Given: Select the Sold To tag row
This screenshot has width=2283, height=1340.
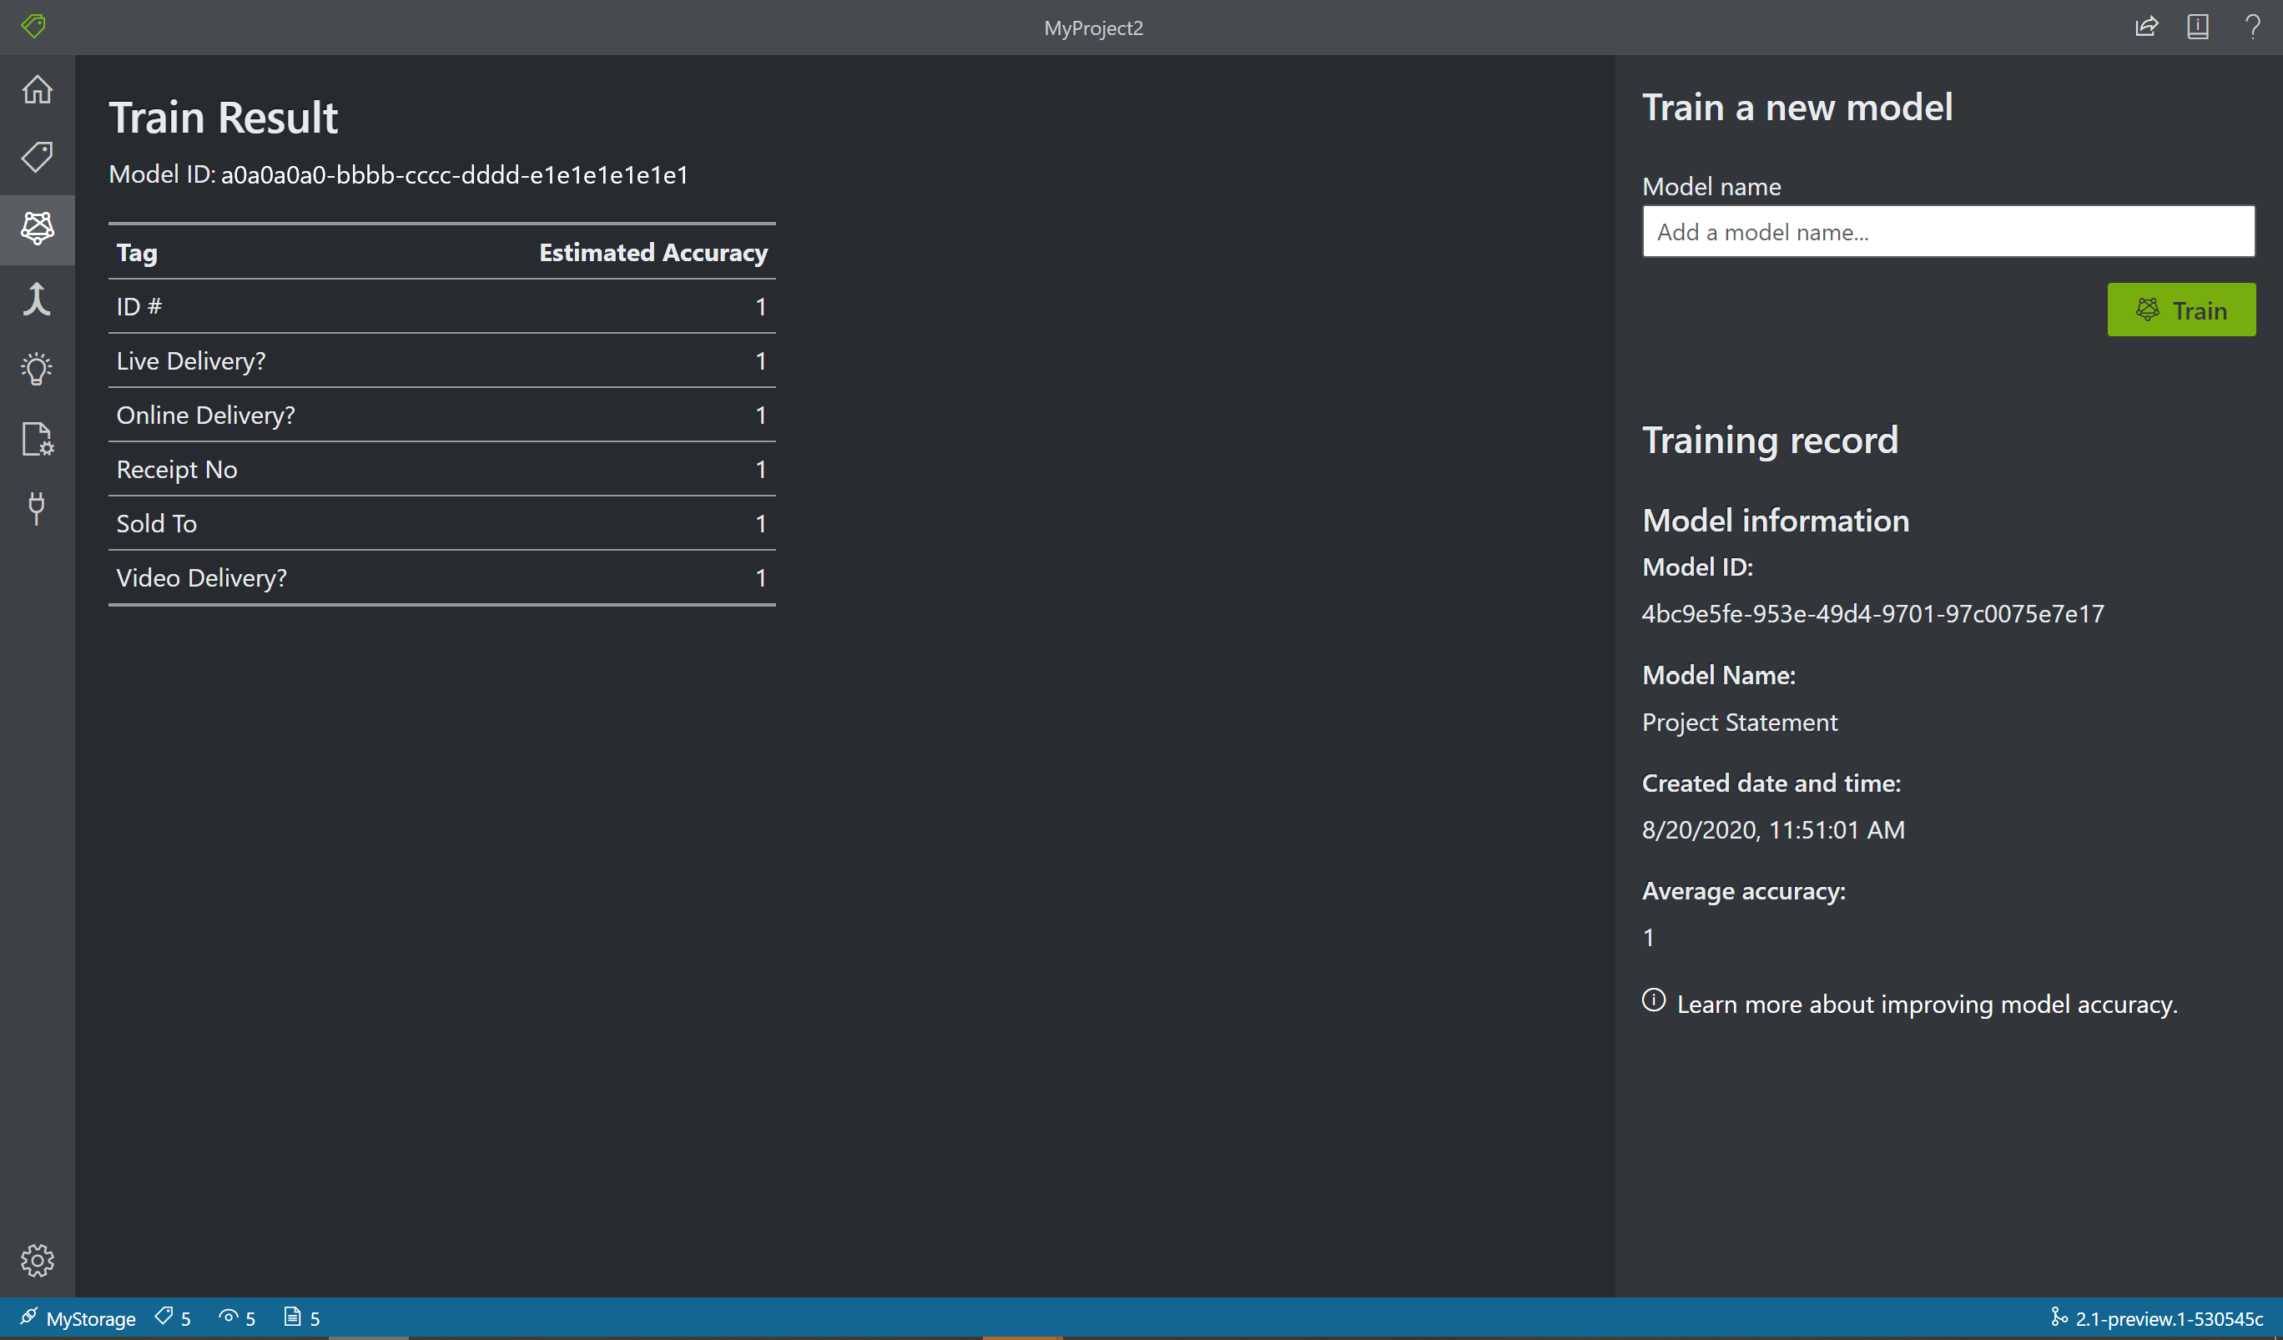Looking at the screenshot, I should click(444, 521).
